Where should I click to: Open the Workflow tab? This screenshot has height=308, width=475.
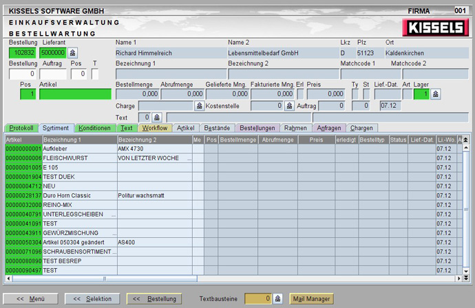[155, 128]
